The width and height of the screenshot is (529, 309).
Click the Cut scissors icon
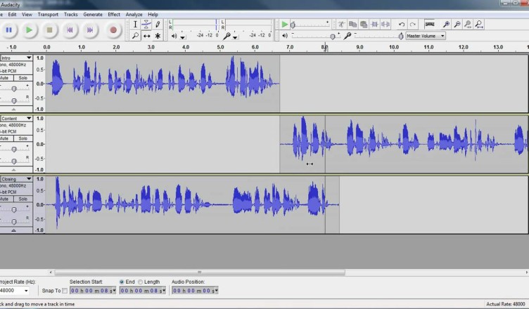341,25
